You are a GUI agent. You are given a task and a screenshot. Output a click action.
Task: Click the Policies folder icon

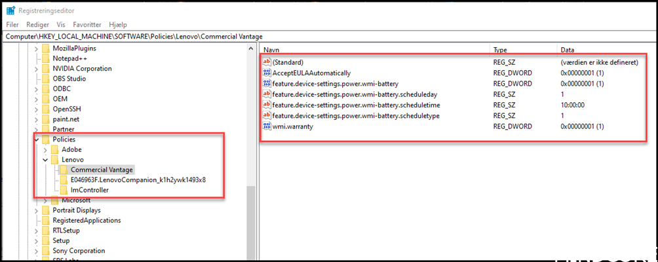coord(45,139)
